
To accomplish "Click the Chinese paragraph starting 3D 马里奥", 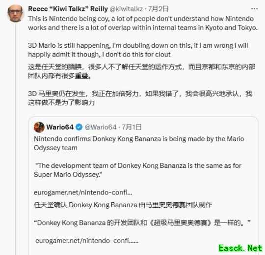I will pyautogui.click(x=140, y=98).
